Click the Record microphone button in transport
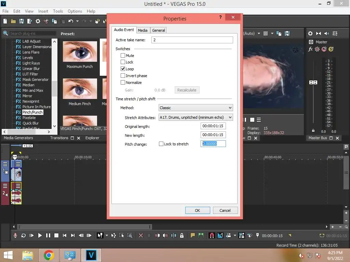 coord(15,235)
